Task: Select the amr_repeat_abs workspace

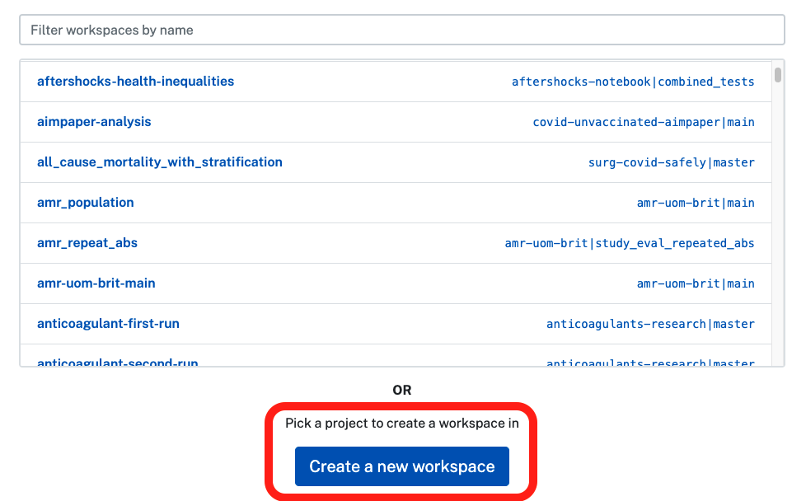Action: [87, 243]
